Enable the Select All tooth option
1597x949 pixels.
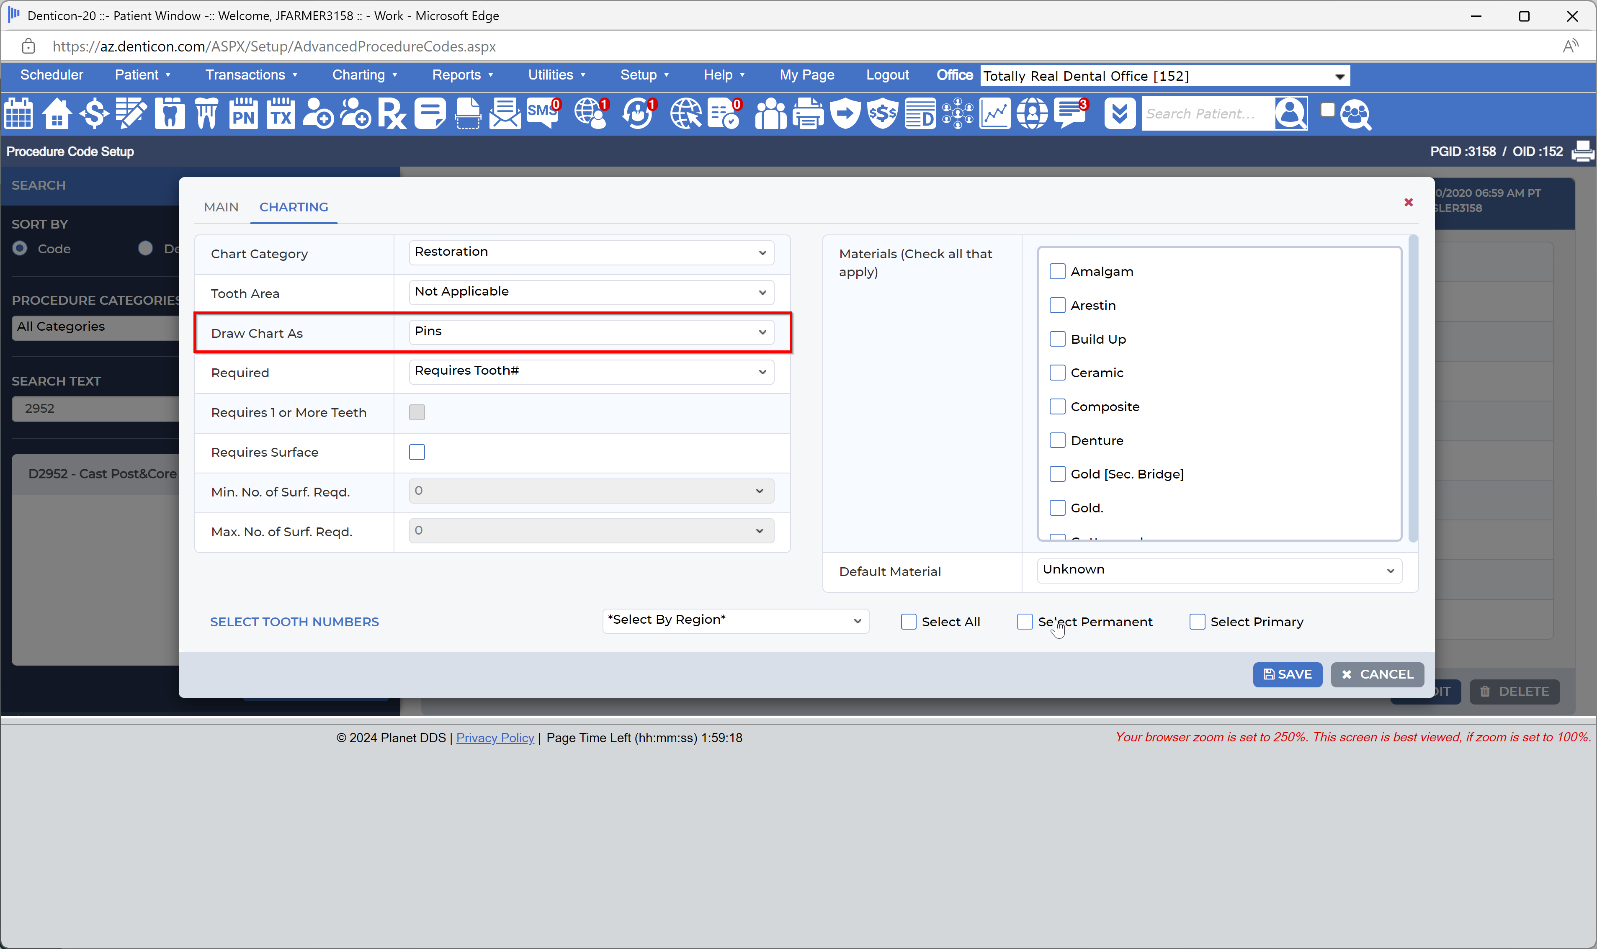coord(908,621)
